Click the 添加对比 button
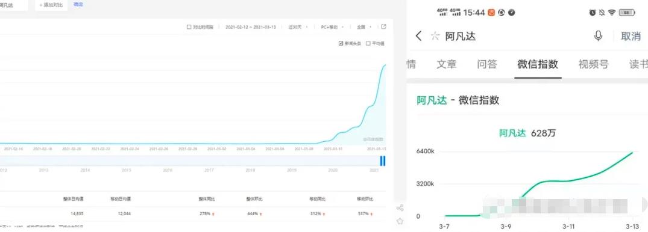648x232 pixels. point(51,5)
